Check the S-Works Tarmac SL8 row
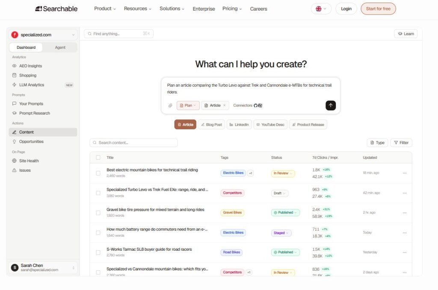Image resolution: width=438 pixels, height=290 pixels. click(98, 252)
